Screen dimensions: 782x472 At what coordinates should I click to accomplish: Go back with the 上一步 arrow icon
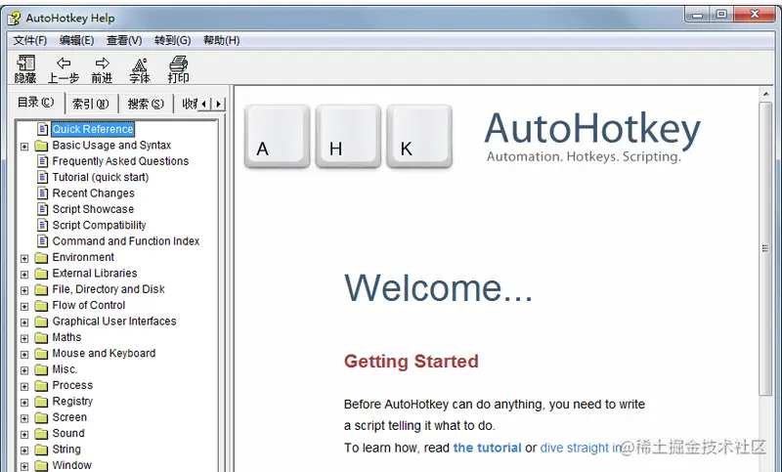pyautogui.click(x=64, y=64)
